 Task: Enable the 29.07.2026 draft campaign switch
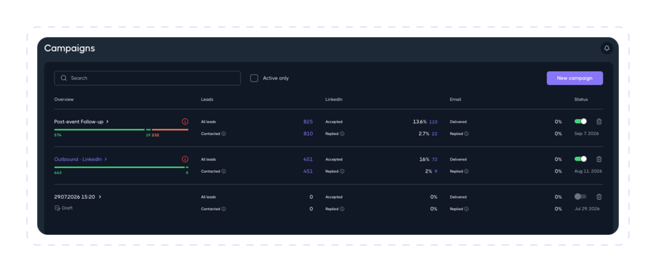click(x=580, y=196)
